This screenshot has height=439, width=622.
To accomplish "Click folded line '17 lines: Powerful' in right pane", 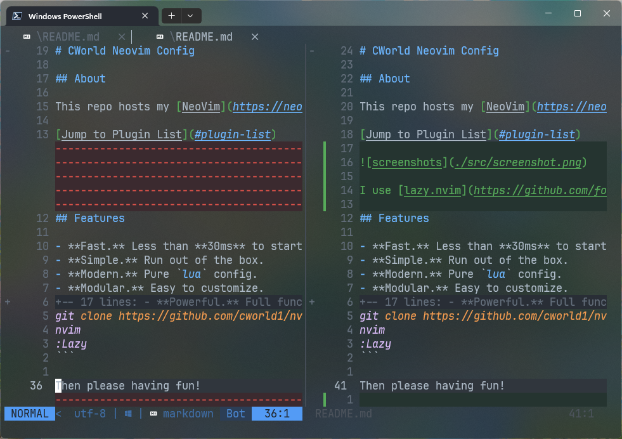I will (483, 302).
